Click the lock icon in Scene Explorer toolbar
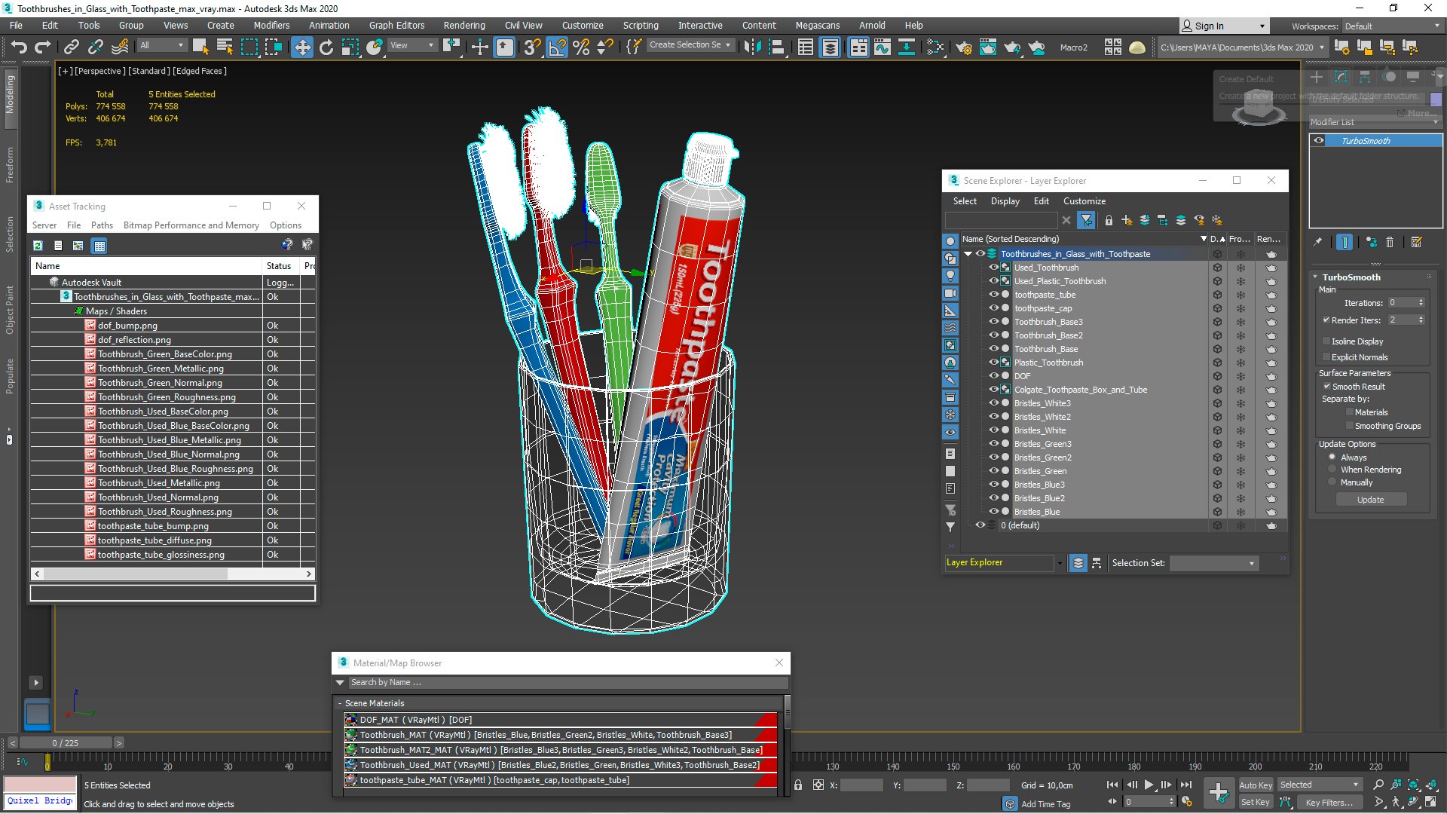Image resolution: width=1447 pixels, height=814 pixels. [x=1109, y=220]
